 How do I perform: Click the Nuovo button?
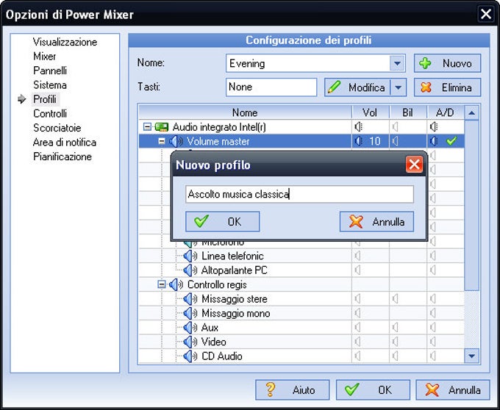[x=447, y=63]
